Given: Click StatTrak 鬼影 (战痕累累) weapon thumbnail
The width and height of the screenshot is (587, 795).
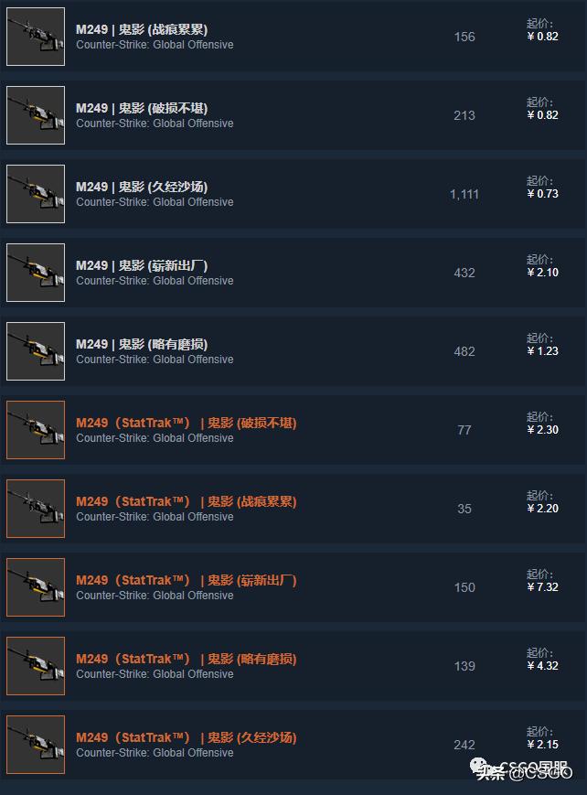Looking at the screenshot, I should 36,509.
